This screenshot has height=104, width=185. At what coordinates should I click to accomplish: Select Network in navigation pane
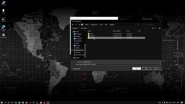(76, 58)
